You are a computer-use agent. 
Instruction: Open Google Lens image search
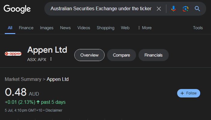tap(186, 9)
